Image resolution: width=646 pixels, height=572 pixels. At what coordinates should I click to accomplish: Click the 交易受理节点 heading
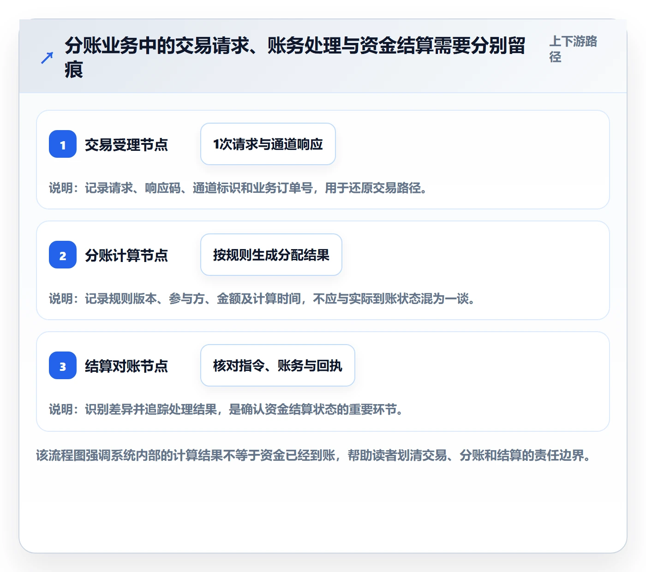(126, 145)
